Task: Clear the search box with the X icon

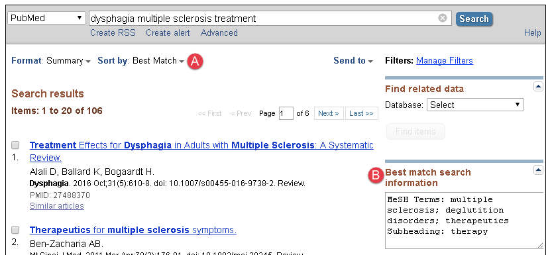Action: point(443,18)
